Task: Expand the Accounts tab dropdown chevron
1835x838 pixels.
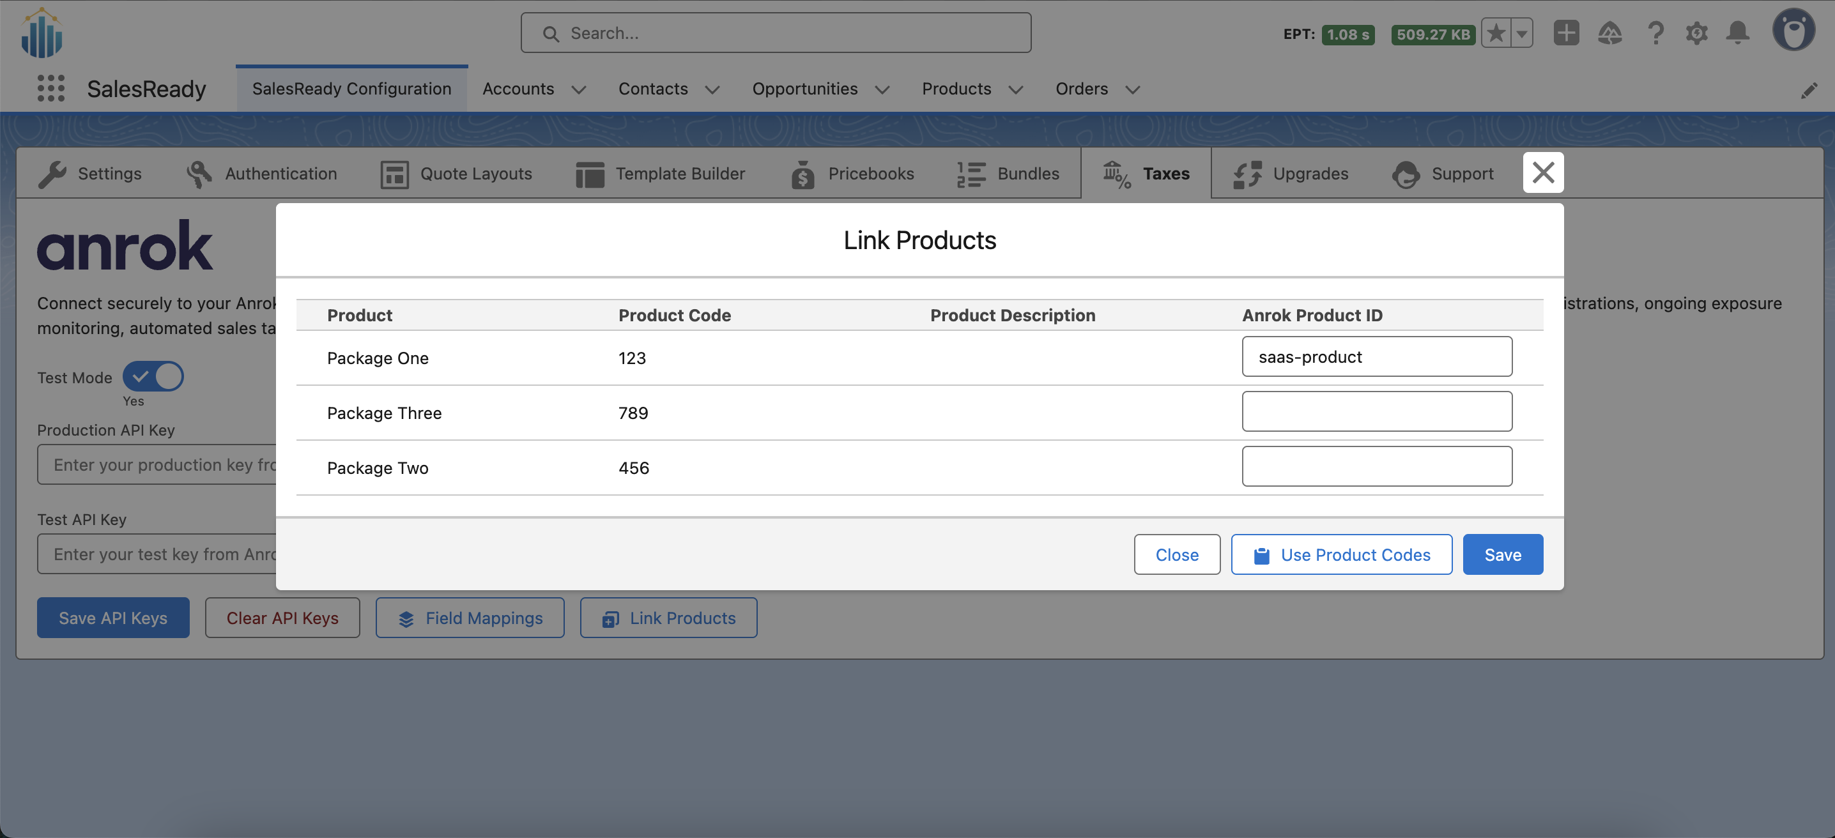Action: [579, 89]
